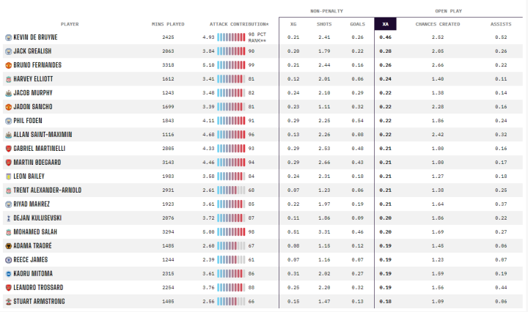Screen dimensions: 528x312
Task: Click Kevin De Bruyne's 0.46 XA cell
Action: pyautogui.click(x=385, y=37)
